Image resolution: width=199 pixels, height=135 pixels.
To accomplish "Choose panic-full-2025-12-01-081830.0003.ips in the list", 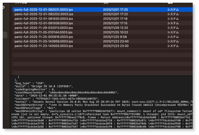I will (44, 19).
